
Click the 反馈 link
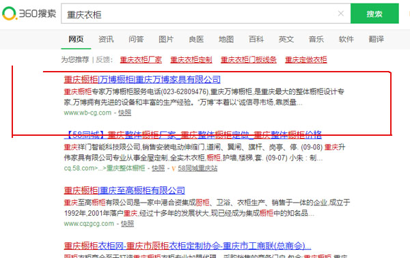coord(102,60)
